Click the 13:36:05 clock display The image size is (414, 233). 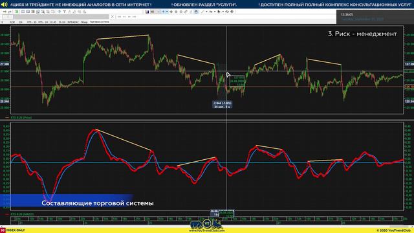[x=347, y=14]
